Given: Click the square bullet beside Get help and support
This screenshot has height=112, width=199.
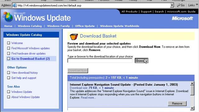Looking at the screenshot, I should pyautogui.click(x=8, y=78).
